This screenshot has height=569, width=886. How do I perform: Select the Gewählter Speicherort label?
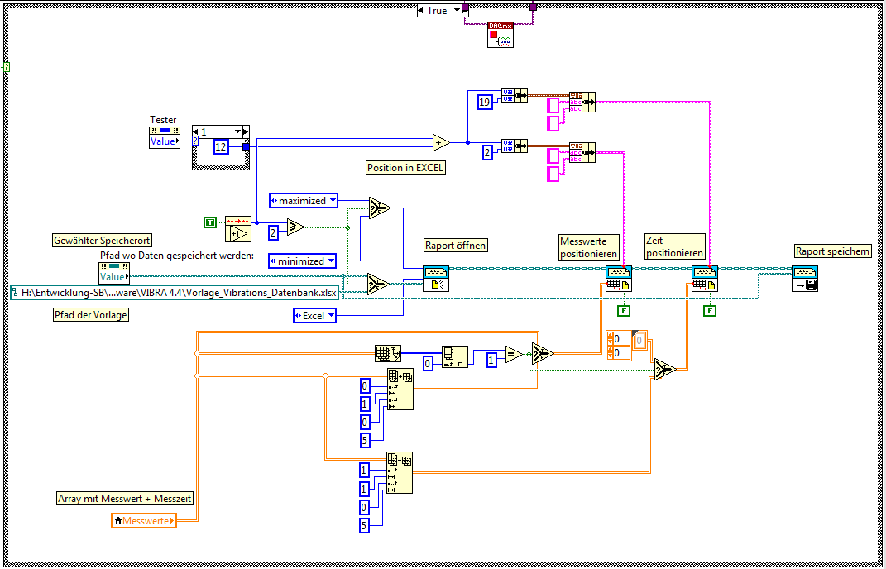tap(103, 240)
